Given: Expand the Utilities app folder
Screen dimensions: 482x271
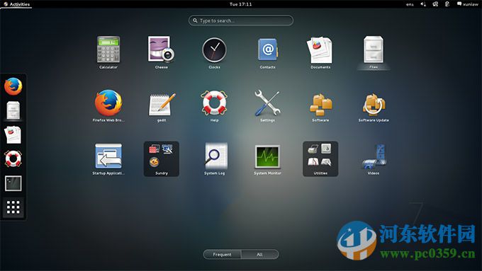Looking at the screenshot, I should pos(320,158).
